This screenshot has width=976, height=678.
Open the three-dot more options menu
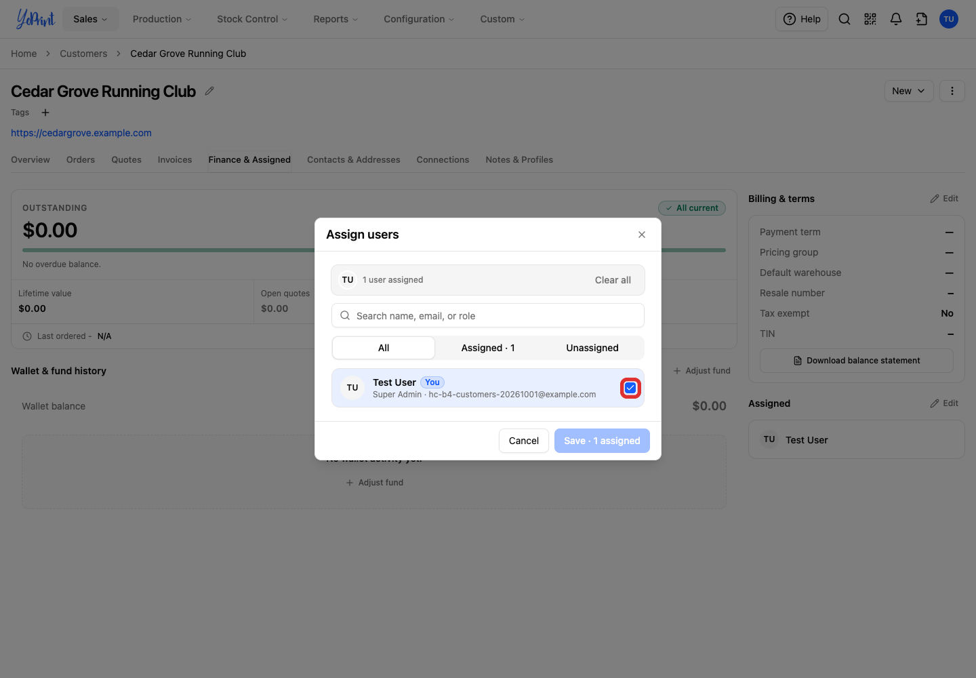coord(952,91)
